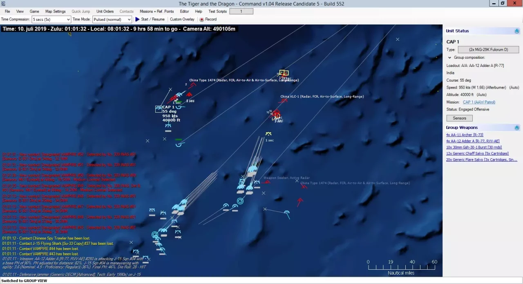Open the Time Mode dropdown
The image size is (523, 284).
point(129,19)
